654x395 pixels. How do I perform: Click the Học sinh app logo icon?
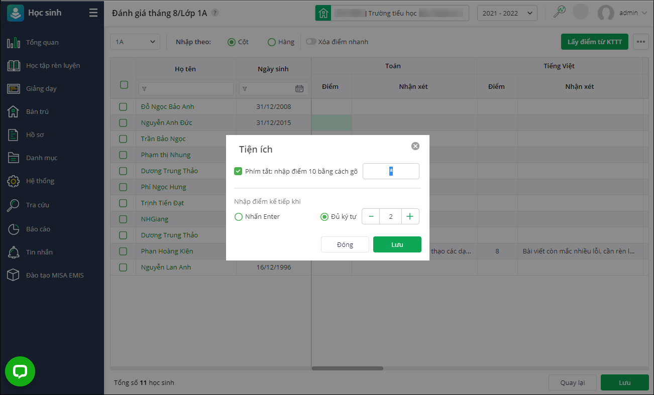16,13
